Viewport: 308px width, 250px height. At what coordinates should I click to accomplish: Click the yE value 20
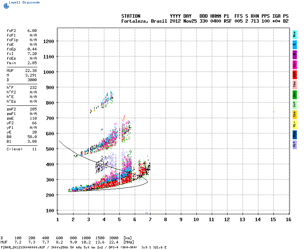pos(34,132)
